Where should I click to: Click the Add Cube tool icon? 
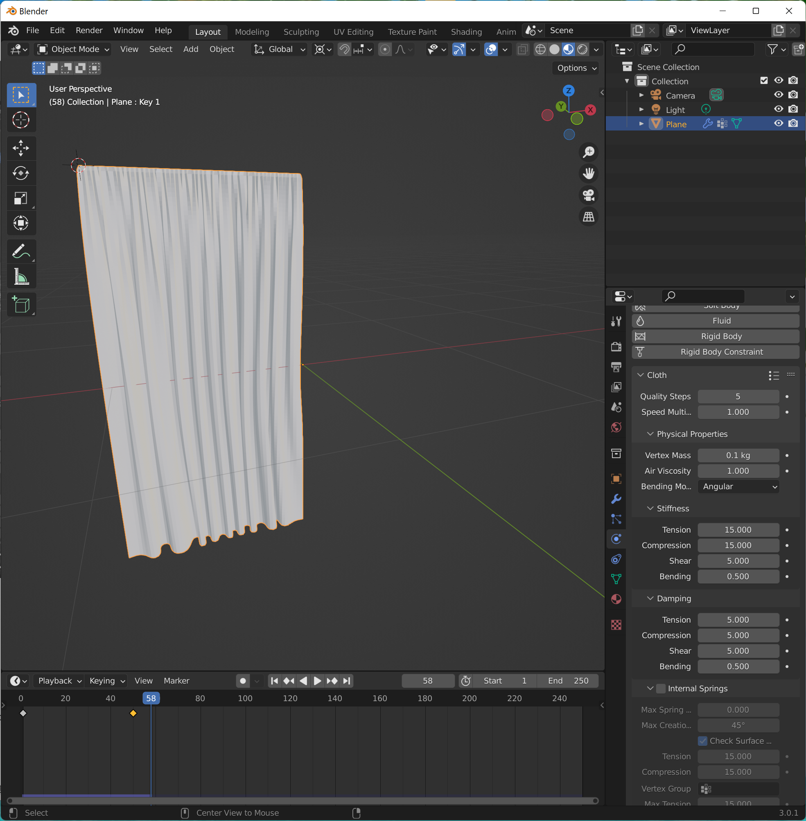(21, 304)
